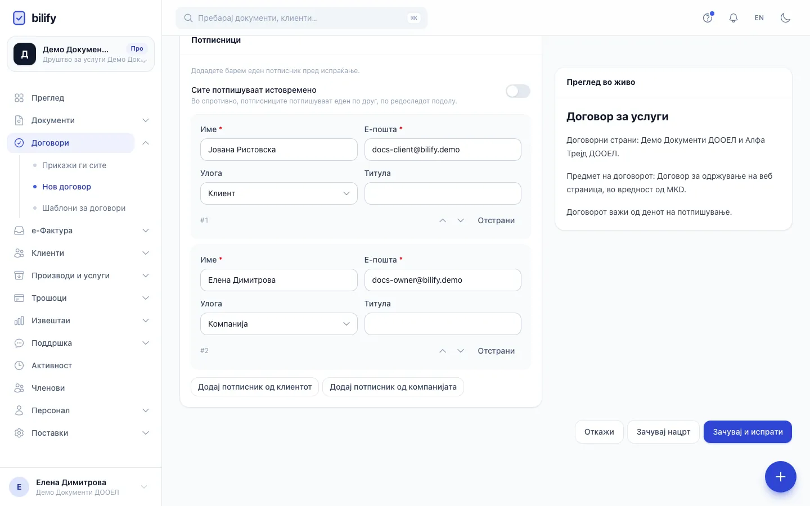The height and width of the screenshot is (506, 810).
Task: Remove signer #2 via Отстрани
Action: [496, 351]
